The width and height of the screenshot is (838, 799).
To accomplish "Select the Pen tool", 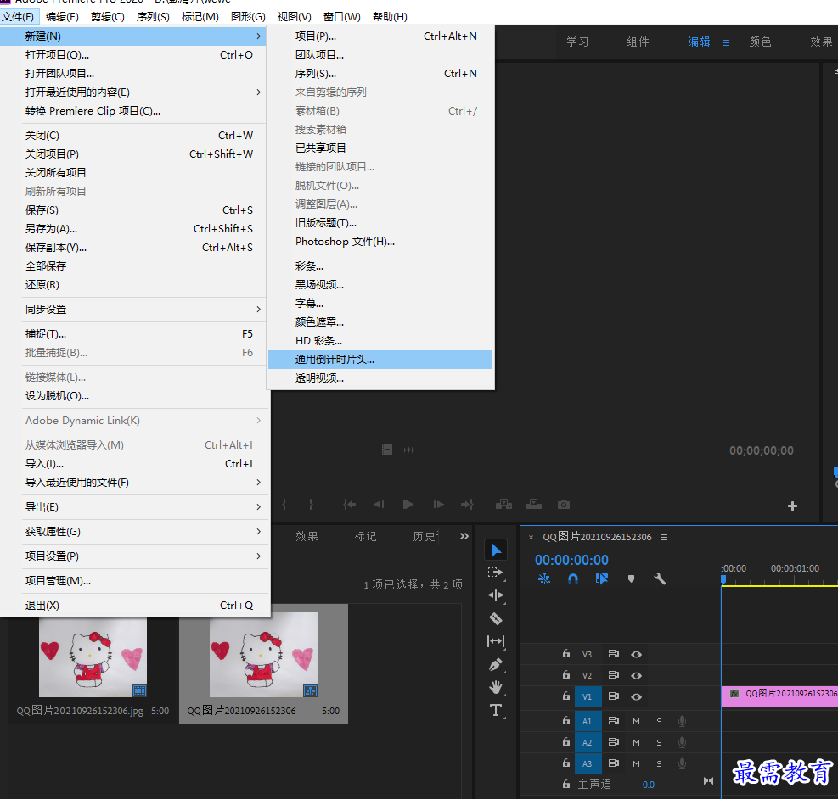I will point(496,664).
